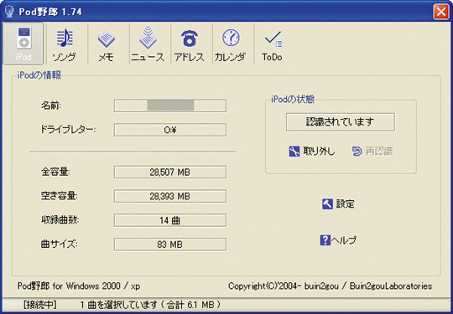Click the ドライブレター field showing O:¥
Screen dimensions: 453x314
point(170,130)
